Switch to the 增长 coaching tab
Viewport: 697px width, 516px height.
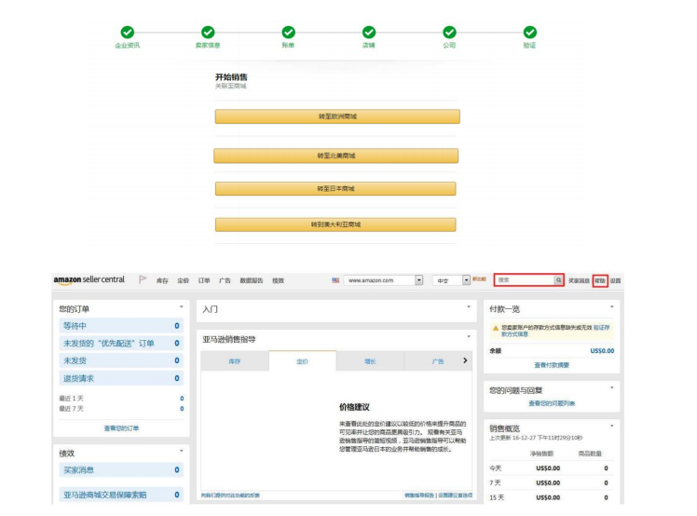point(370,361)
